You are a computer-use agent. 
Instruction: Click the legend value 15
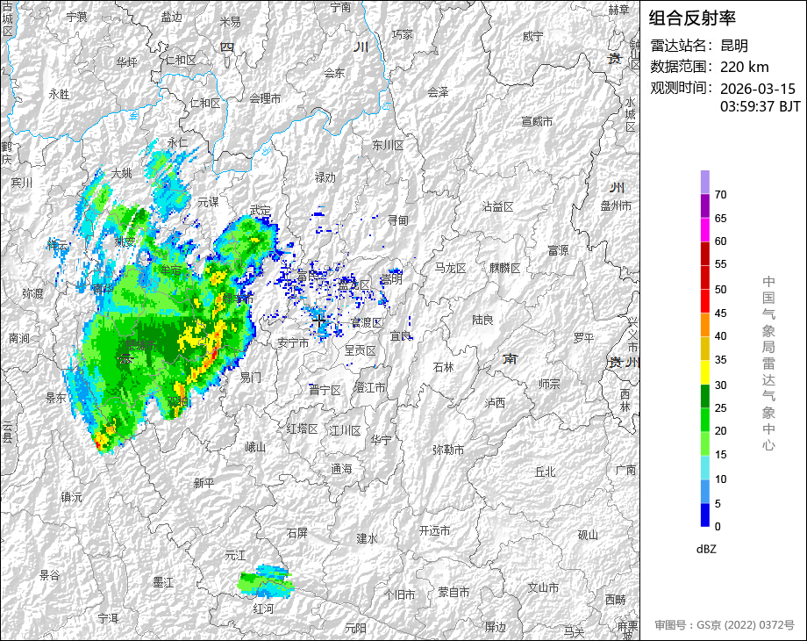720,455
